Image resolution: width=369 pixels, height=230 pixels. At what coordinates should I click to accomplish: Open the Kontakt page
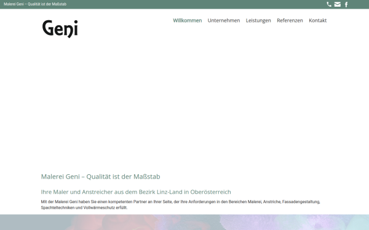tap(318, 20)
